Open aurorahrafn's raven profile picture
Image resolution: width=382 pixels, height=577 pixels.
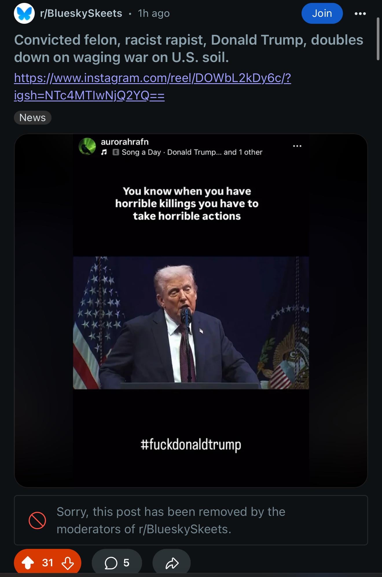tap(87, 146)
